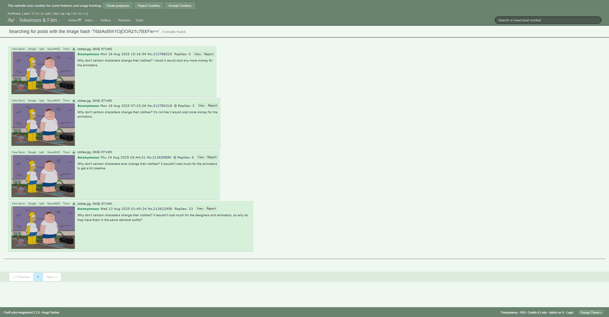Select page 1 in pagination

click(38, 277)
